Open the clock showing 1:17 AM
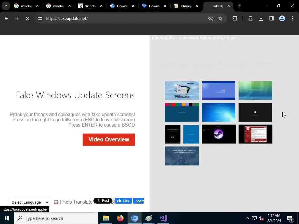Image resolution: width=299 pixels, height=224 pixels. coord(274,218)
